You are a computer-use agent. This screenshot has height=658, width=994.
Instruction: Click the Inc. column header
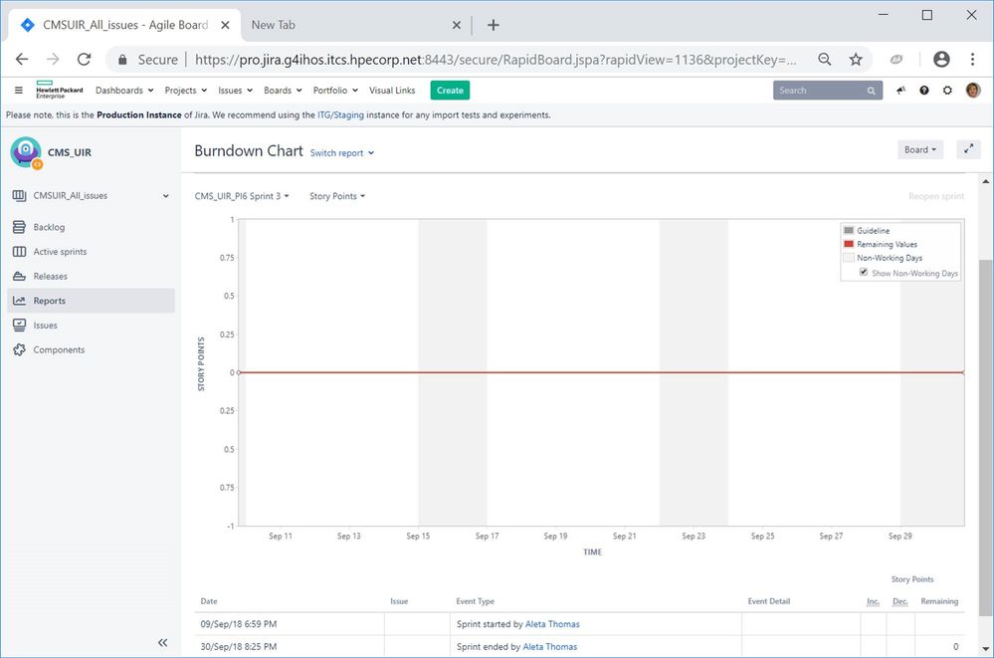click(x=873, y=601)
